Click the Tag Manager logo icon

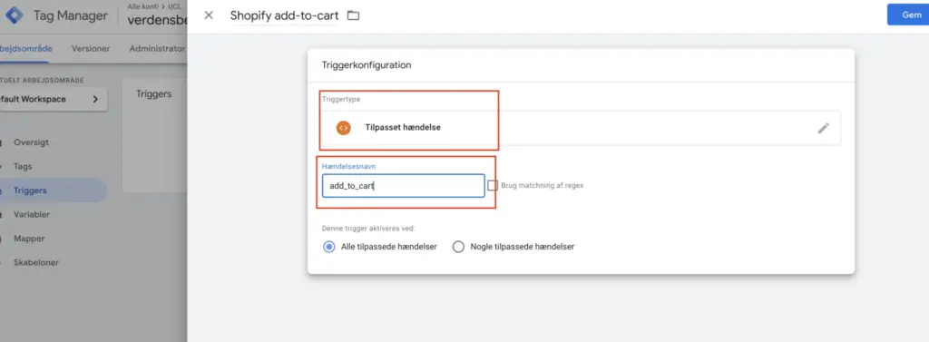pyautogui.click(x=14, y=15)
